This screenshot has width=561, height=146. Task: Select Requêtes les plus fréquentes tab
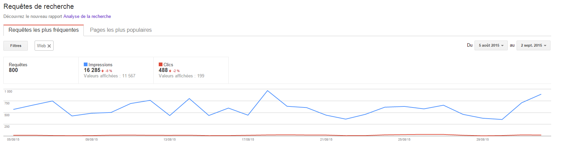point(44,30)
